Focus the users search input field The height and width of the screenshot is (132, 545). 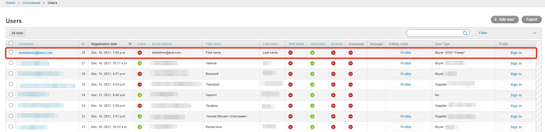pos(435,33)
